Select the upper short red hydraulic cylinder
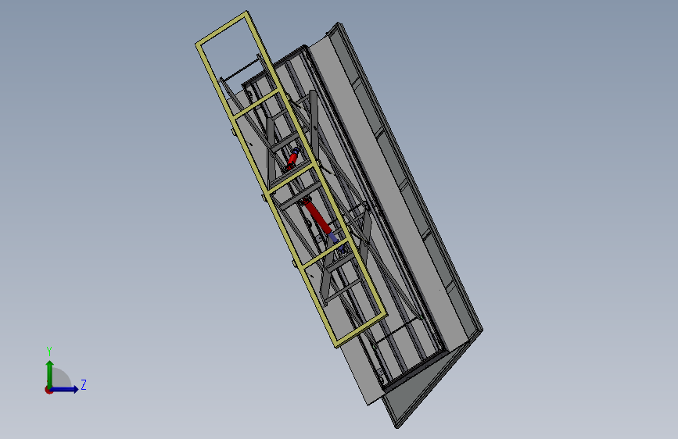Viewport: 678px width, 439px height. click(292, 159)
